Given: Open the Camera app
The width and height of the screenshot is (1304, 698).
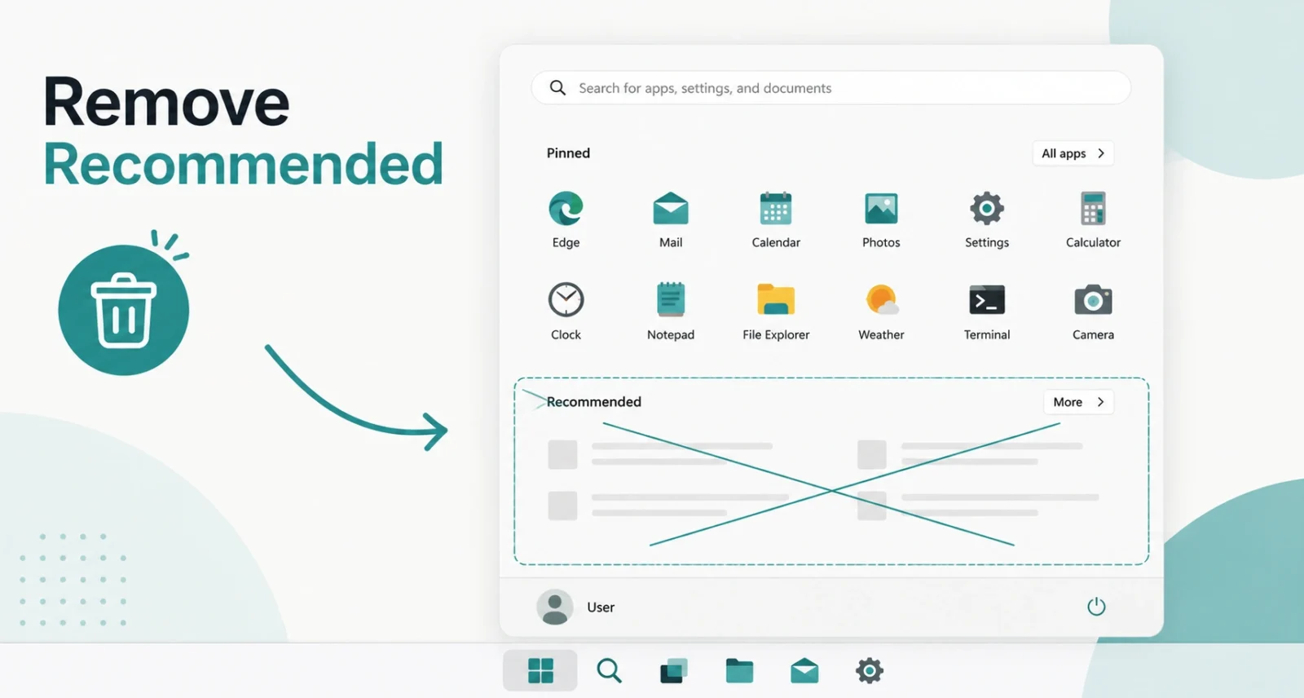Looking at the screenshot, I should click(x=1093, y=300).
